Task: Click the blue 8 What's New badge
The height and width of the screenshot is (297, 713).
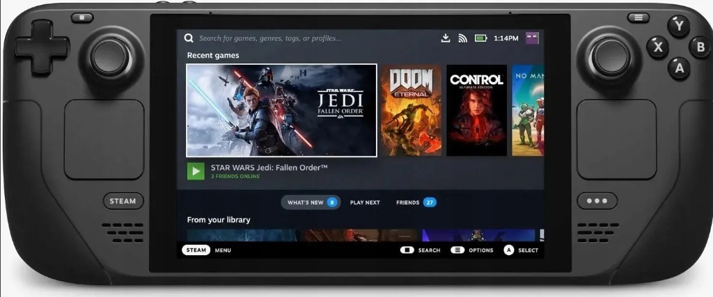Action: [x=332, y=202]
